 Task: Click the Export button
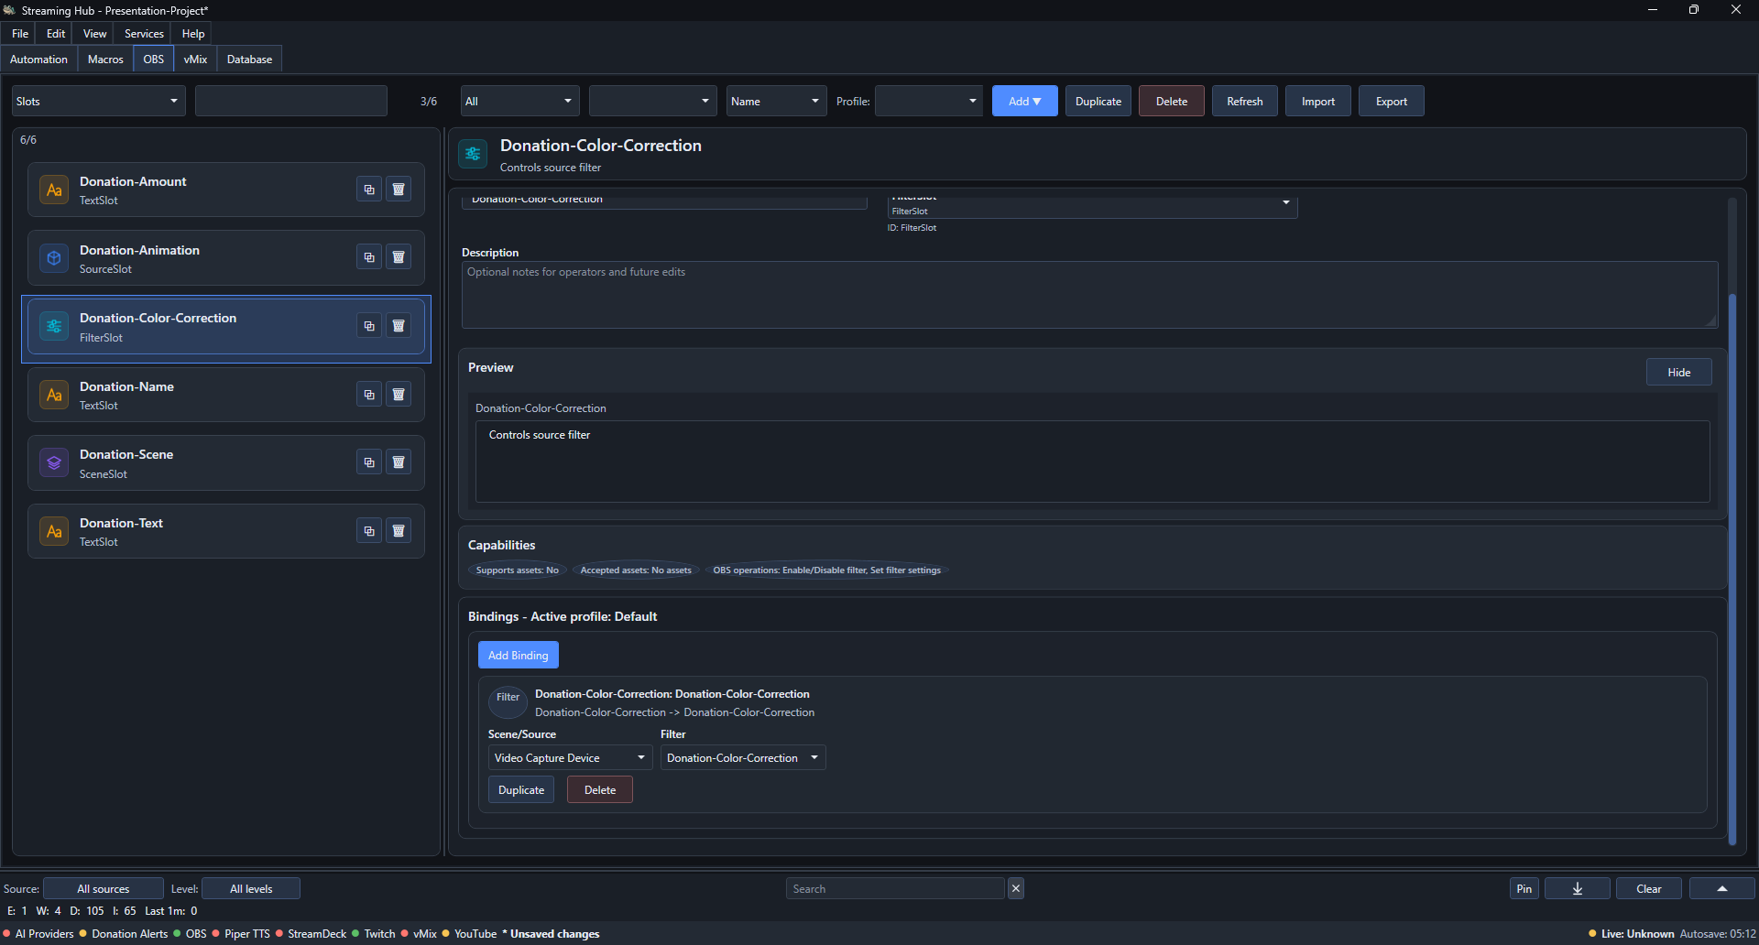click(x=1392, y=101)
